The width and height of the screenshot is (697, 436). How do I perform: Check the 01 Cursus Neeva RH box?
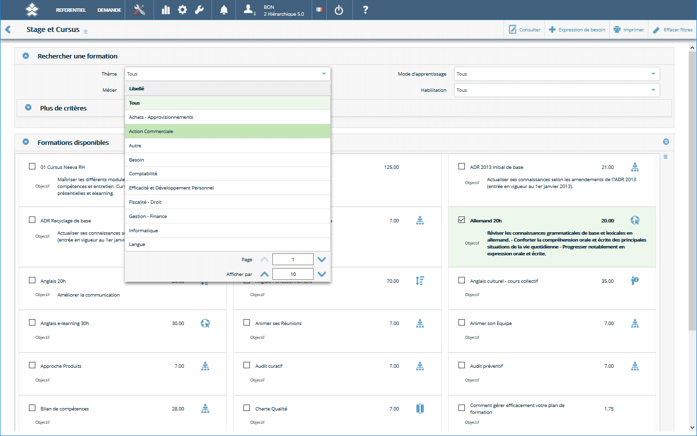tap(32, 166)
